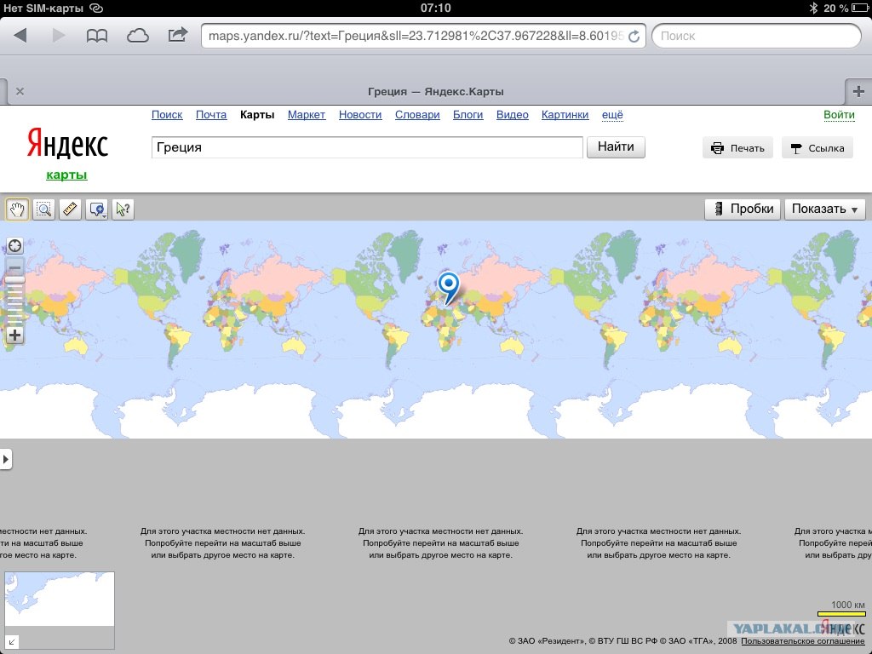
Task: Toggle the Пробки traffic layer
Action: (743, 209)
